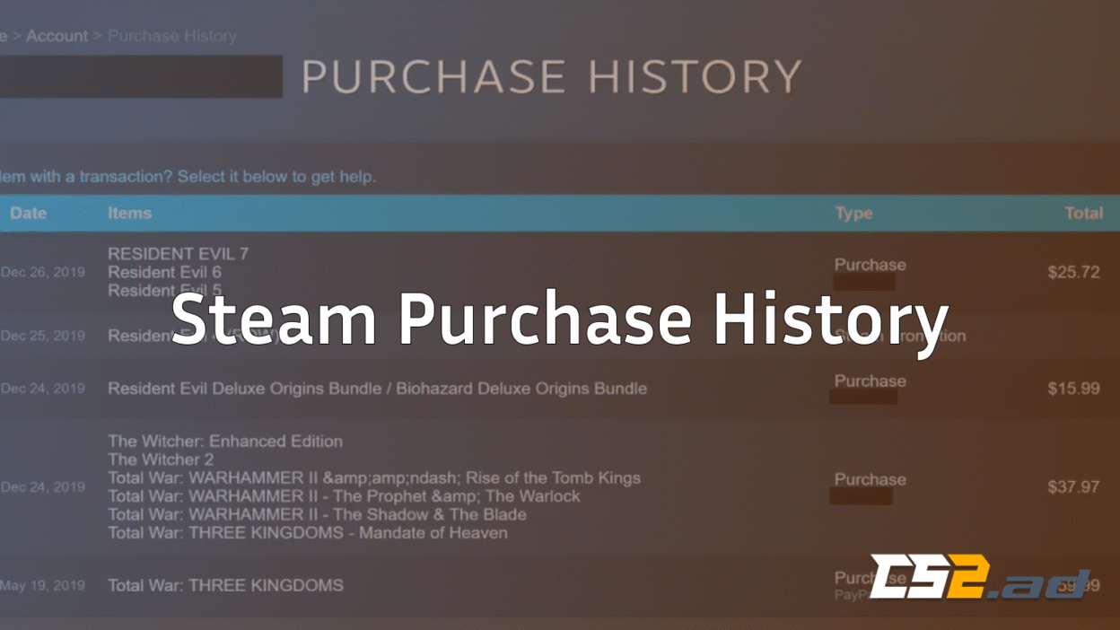Sort purchases by the Items column
Image resolution: width=1120 pixels, height=630 pixels.
pyautogui.click(x=129, y=213)
